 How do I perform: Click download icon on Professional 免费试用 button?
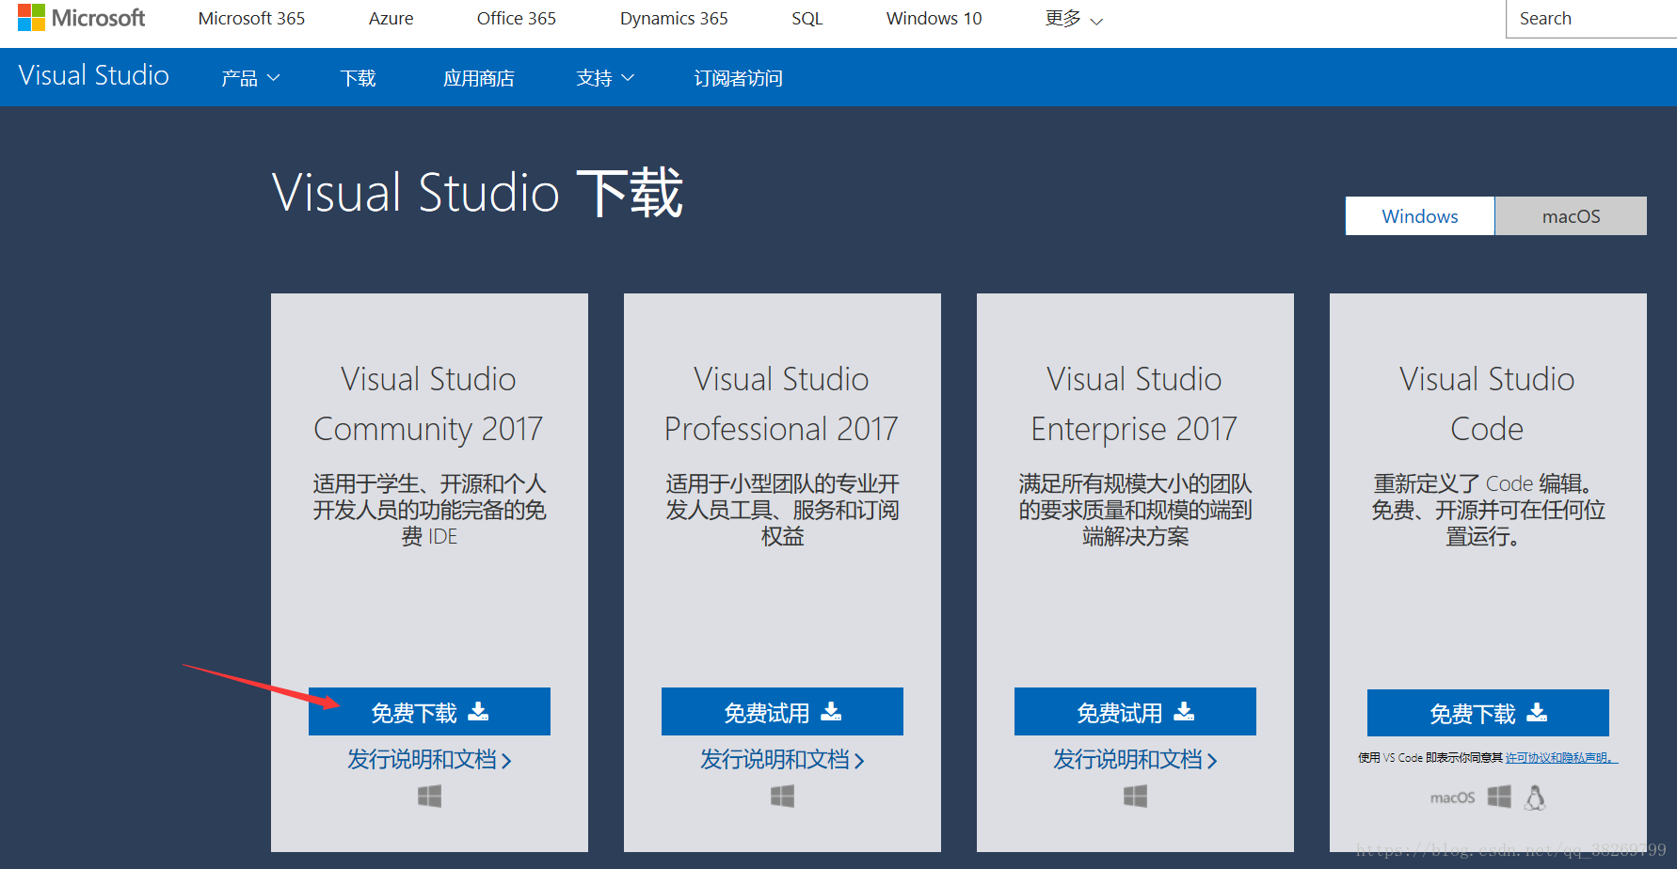[831, 711]
